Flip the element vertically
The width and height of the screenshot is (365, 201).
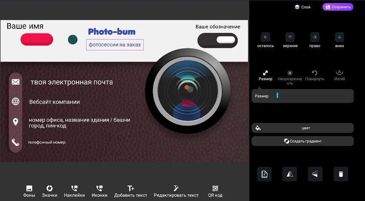[x=315, y=174]
